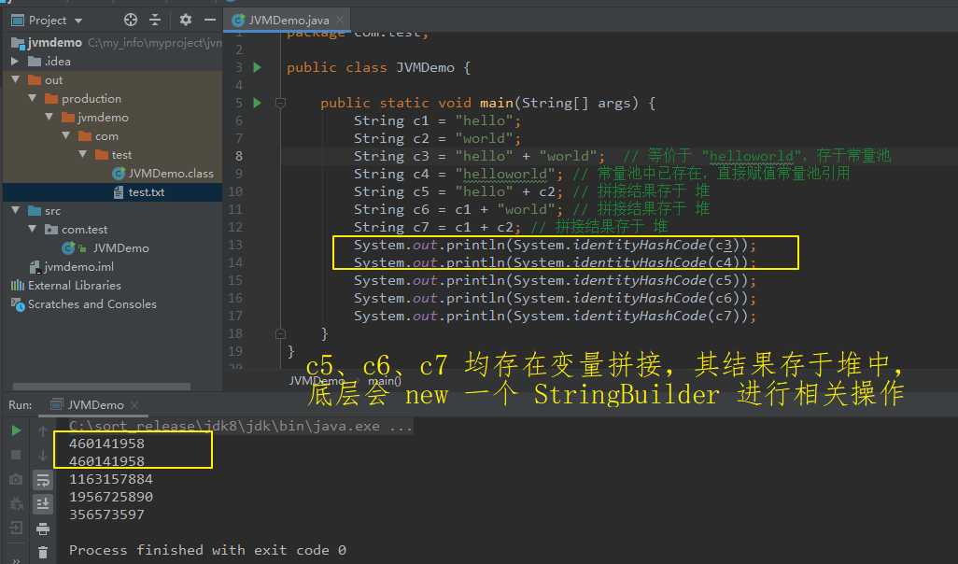
Task: Clear console with trash icon
Action: 43,552
